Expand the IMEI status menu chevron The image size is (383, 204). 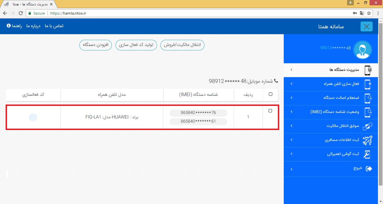[291, 112]
